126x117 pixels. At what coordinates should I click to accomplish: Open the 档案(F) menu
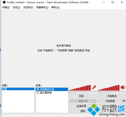6,7
